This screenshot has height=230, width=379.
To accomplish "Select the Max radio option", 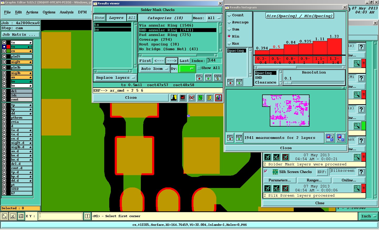I will [229, 44].
